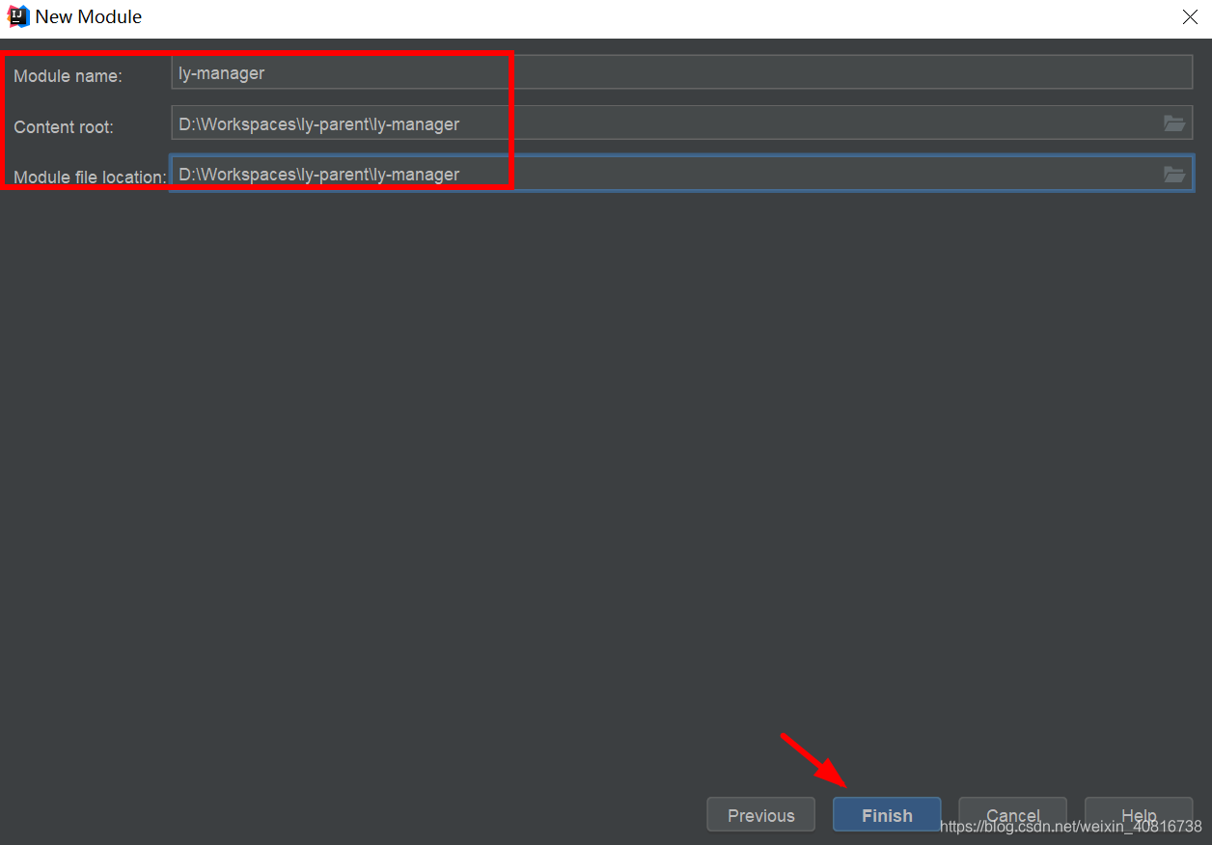Image resolution: width=1212 pixels, height=845 pixels.
Task: Click the Module name input field
Action: [x=682, y=72]
